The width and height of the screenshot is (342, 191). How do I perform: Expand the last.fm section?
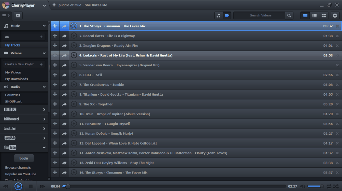[x=44, y=129]
